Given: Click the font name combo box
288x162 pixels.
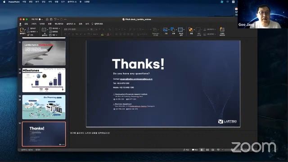Looking at the screenshot, I should click(x=76, y=29).
